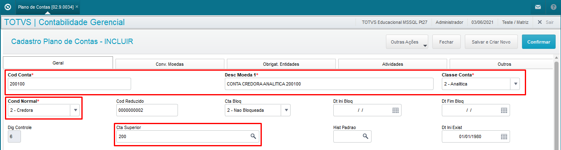This screenshot has width=561, height=150.
Task: Open the Dt Fim Bloq calendar icon
Action: (504, 110)
